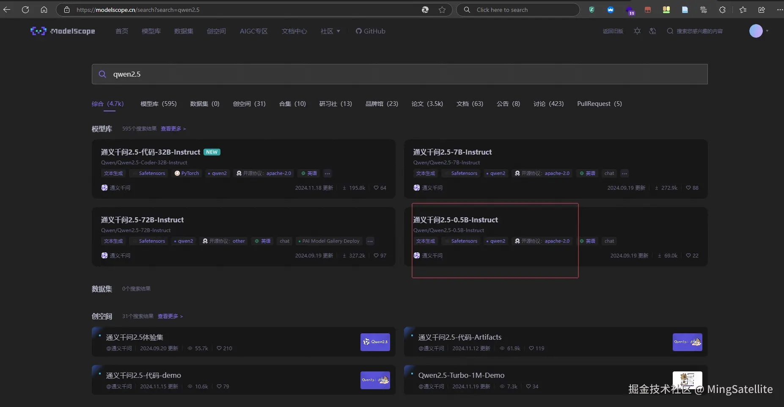The height and width of the screenshot is (407, 784).
Task: Click the PyTorch tag on 代码-32B-Instruct
Action: 187,173
